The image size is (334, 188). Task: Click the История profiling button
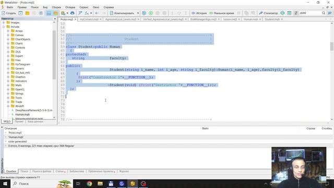[199, 13]
